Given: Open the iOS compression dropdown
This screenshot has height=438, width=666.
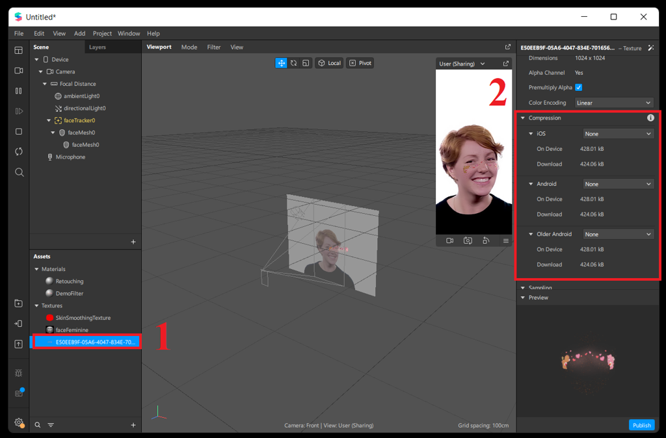Looking at the screenshot, I should click(618, 134).
